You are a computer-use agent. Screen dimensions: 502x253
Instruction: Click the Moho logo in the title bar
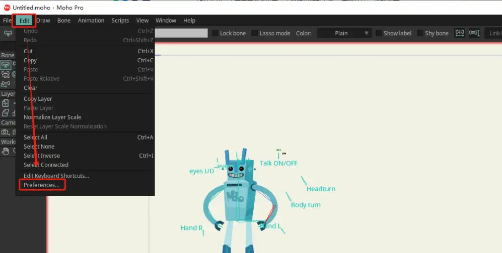point(7,8)
